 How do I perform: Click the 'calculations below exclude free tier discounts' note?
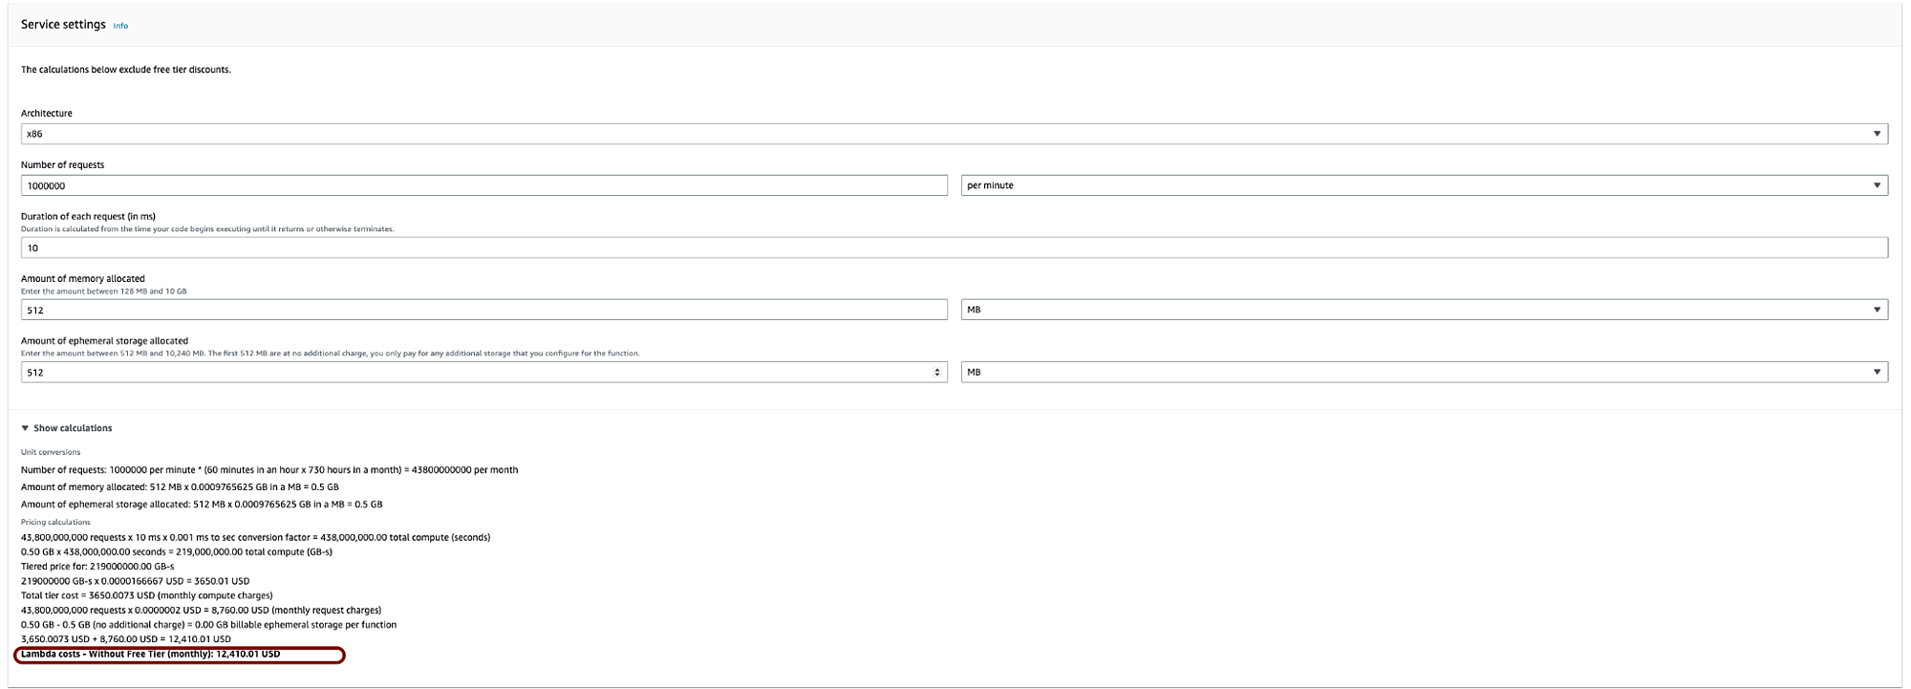(126, 70)
